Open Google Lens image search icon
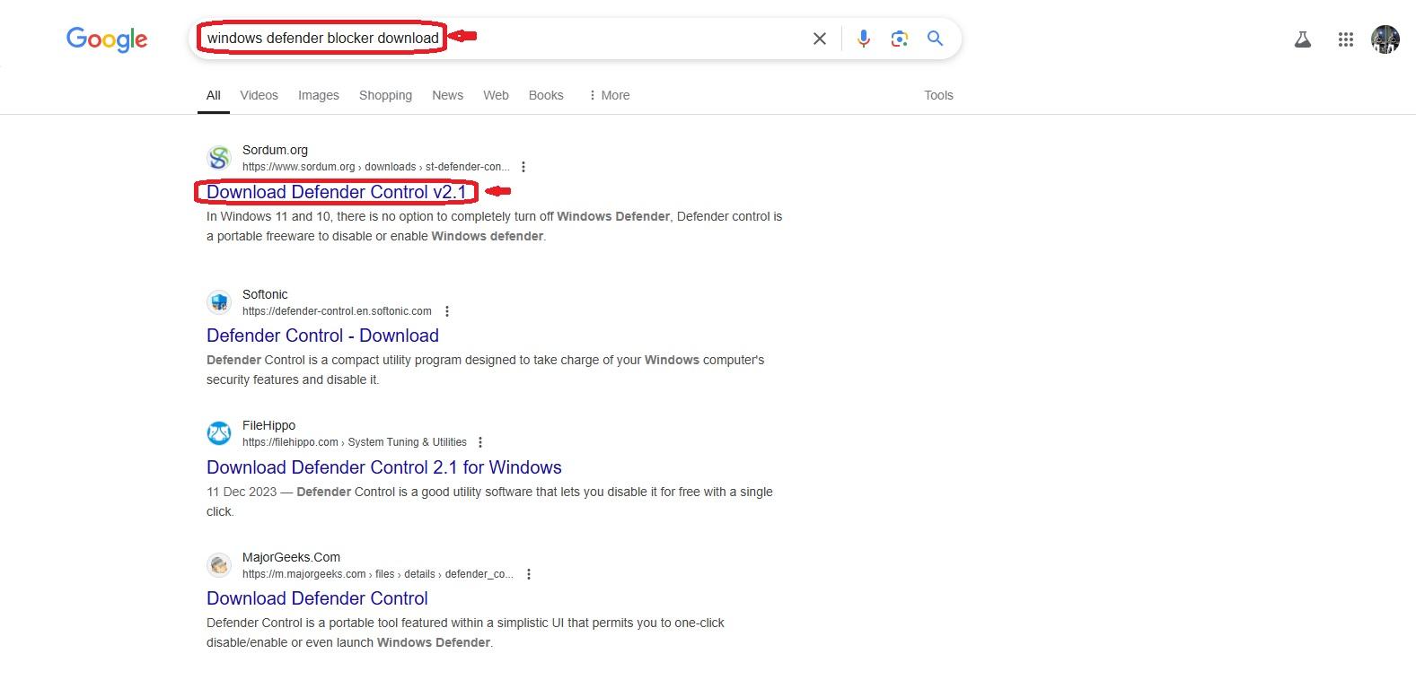 (x=900, y=39)
